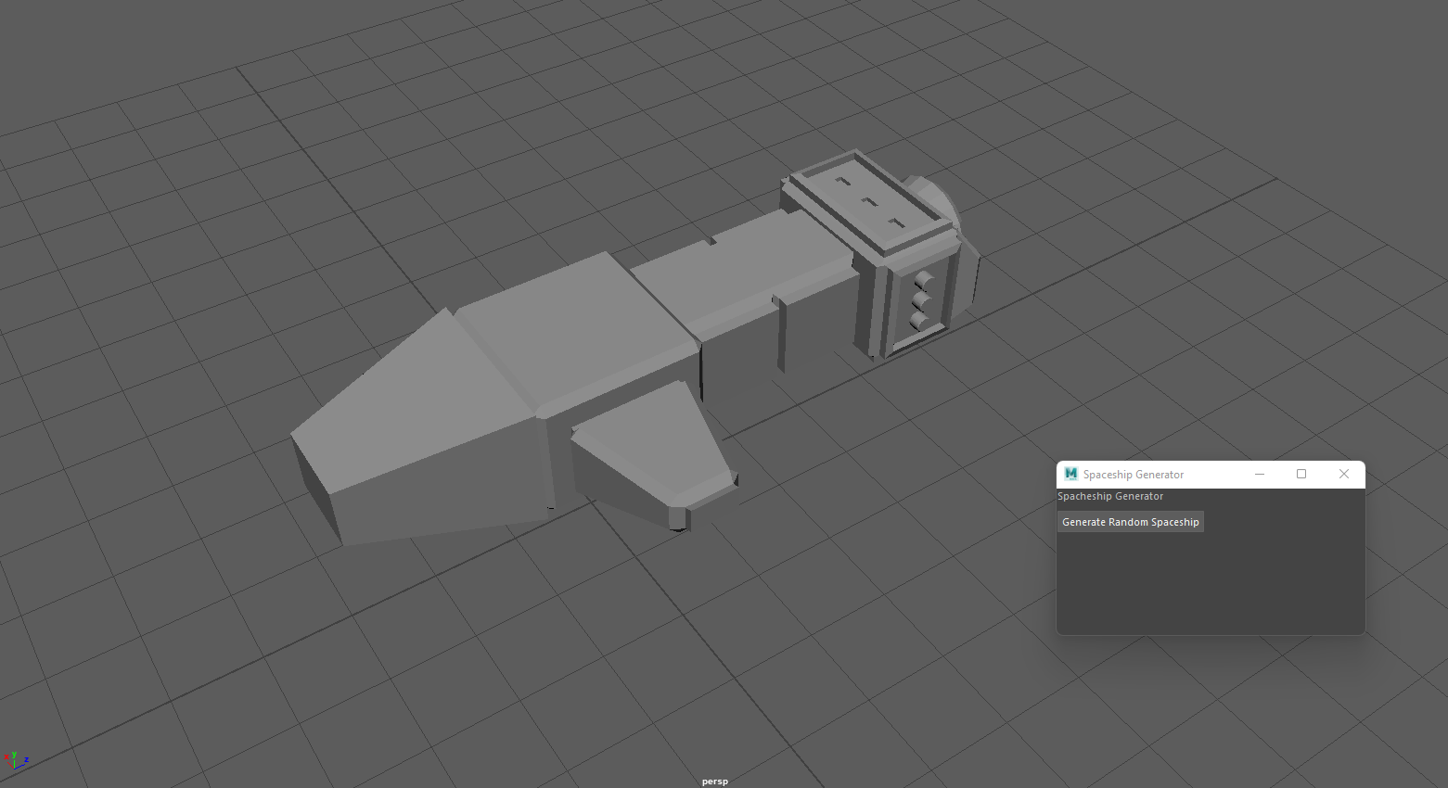The height and width of the screenshot is (788, 1448).
Task: Select the spaceship side wing piece
Action: [654, 454]
